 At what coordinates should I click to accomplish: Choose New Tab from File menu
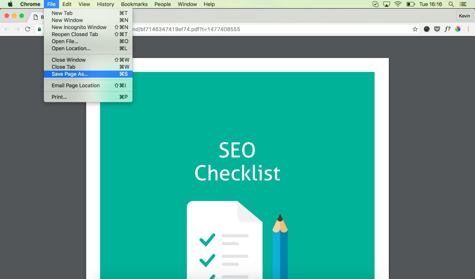pyautogui.click(x=88, y=13)
